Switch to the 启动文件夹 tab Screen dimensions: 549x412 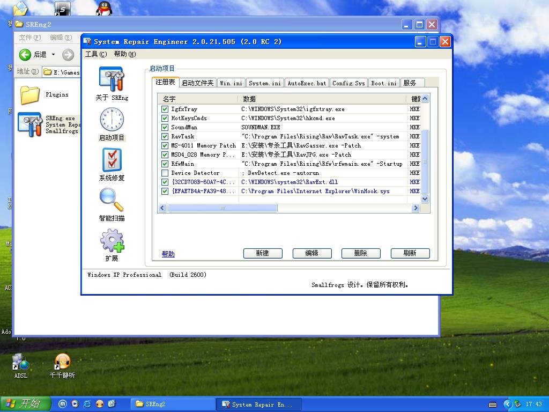pyautogui.click(x=197, y=83)
